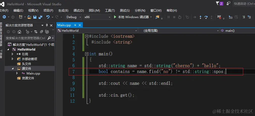The image size is (255, 116).
Task: Open the 测试(S) menu
Action: pyautogui.click(x=125, y=11)
